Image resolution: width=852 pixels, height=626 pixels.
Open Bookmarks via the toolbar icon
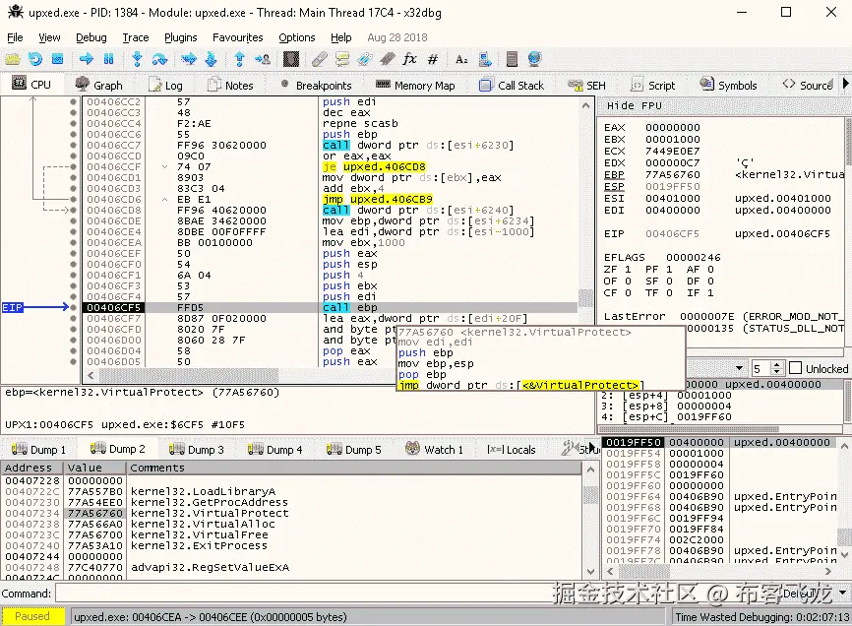click(x=387, y=59)
